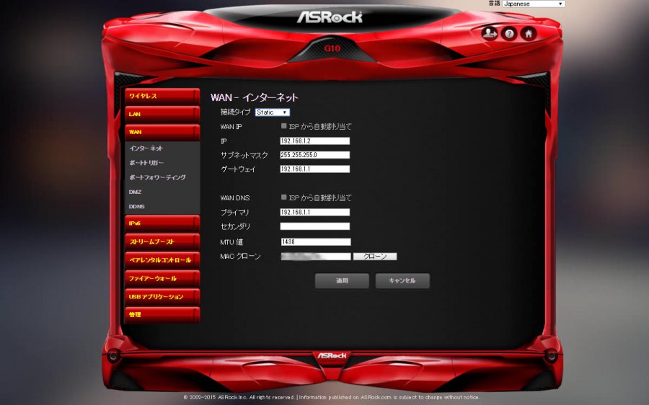649x405 pixels.
Task: Open the ファイアーウォール menu
Action: (162, 278)
